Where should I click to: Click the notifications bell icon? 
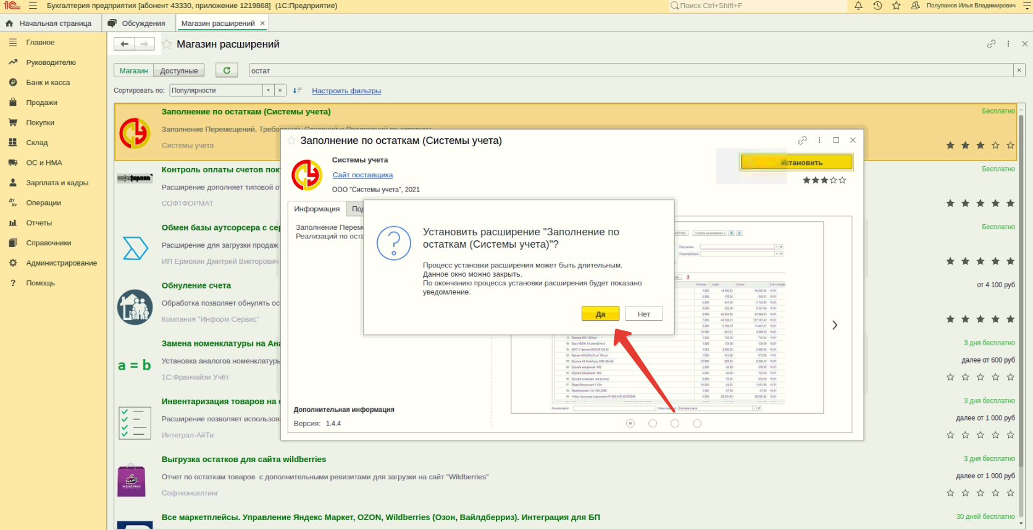pyautogui.click(x=858, y=6)
